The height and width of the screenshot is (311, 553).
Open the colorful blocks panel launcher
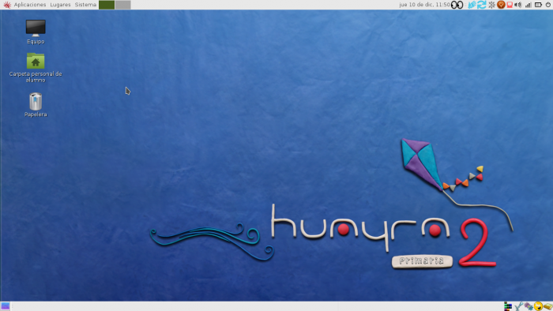coord(508,306)
